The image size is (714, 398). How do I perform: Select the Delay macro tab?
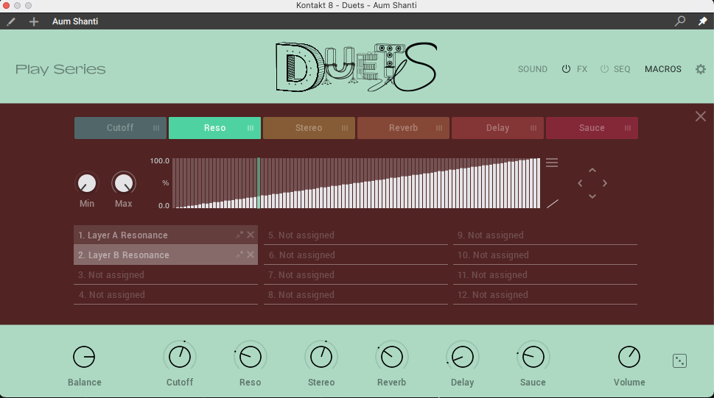pos(497,128)
